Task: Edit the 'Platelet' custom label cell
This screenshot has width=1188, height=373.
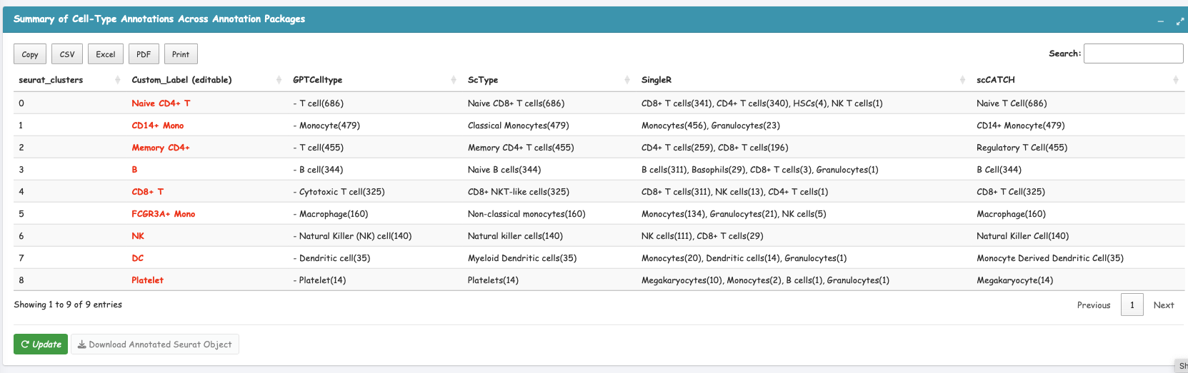Action: 147,280
